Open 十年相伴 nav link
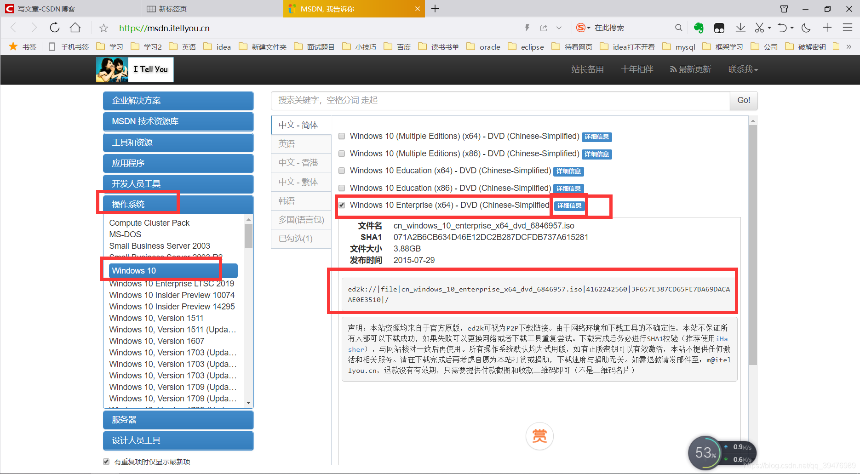Viewport: 860px width, 474px height. coord(637,69)
